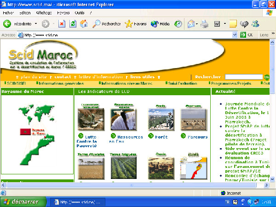Open the Favoris star toolbar button
This screenshot has width=276, height=207.
(x=136, y=24)
